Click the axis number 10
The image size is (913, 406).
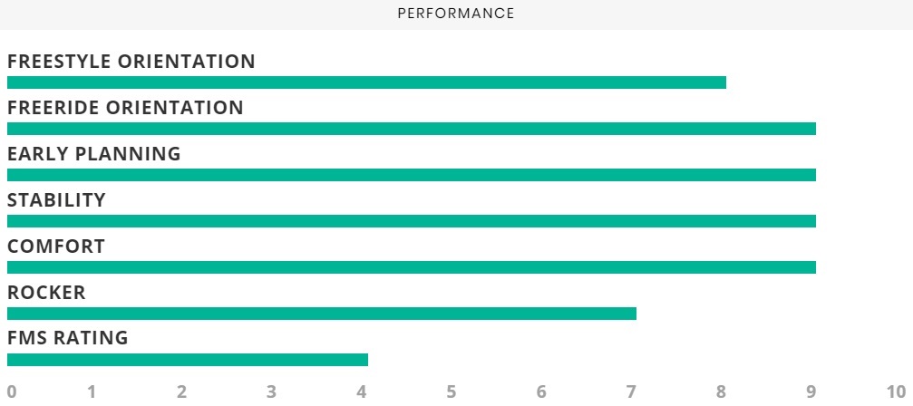896,391
